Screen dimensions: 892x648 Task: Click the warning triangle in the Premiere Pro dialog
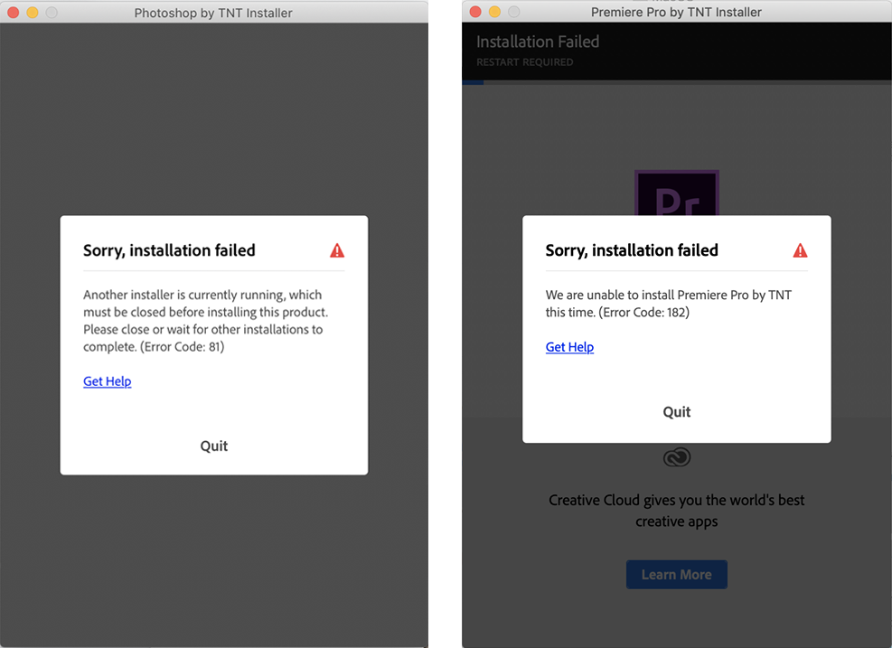tap(800, 250)
